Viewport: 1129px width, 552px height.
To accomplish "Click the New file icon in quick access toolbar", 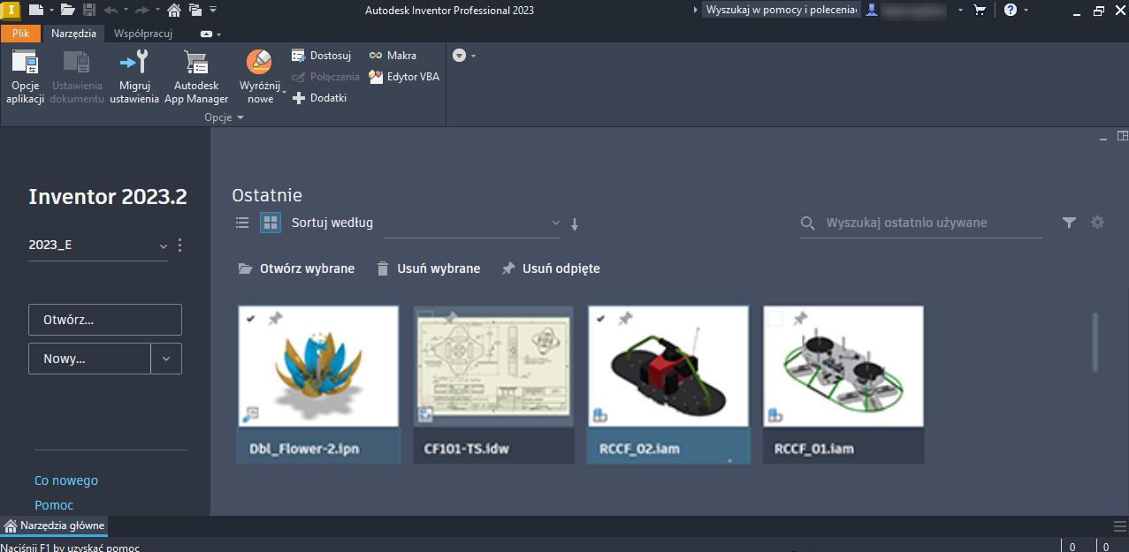I will click(35, 11).
